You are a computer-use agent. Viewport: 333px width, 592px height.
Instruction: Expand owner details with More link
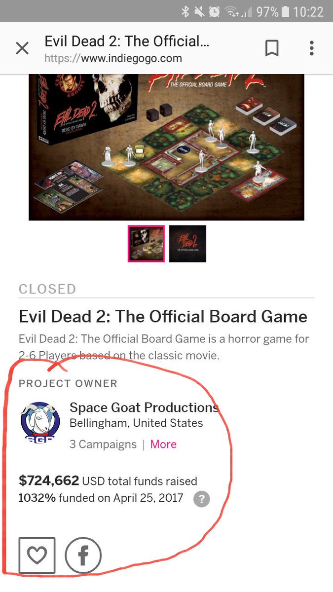163,444
